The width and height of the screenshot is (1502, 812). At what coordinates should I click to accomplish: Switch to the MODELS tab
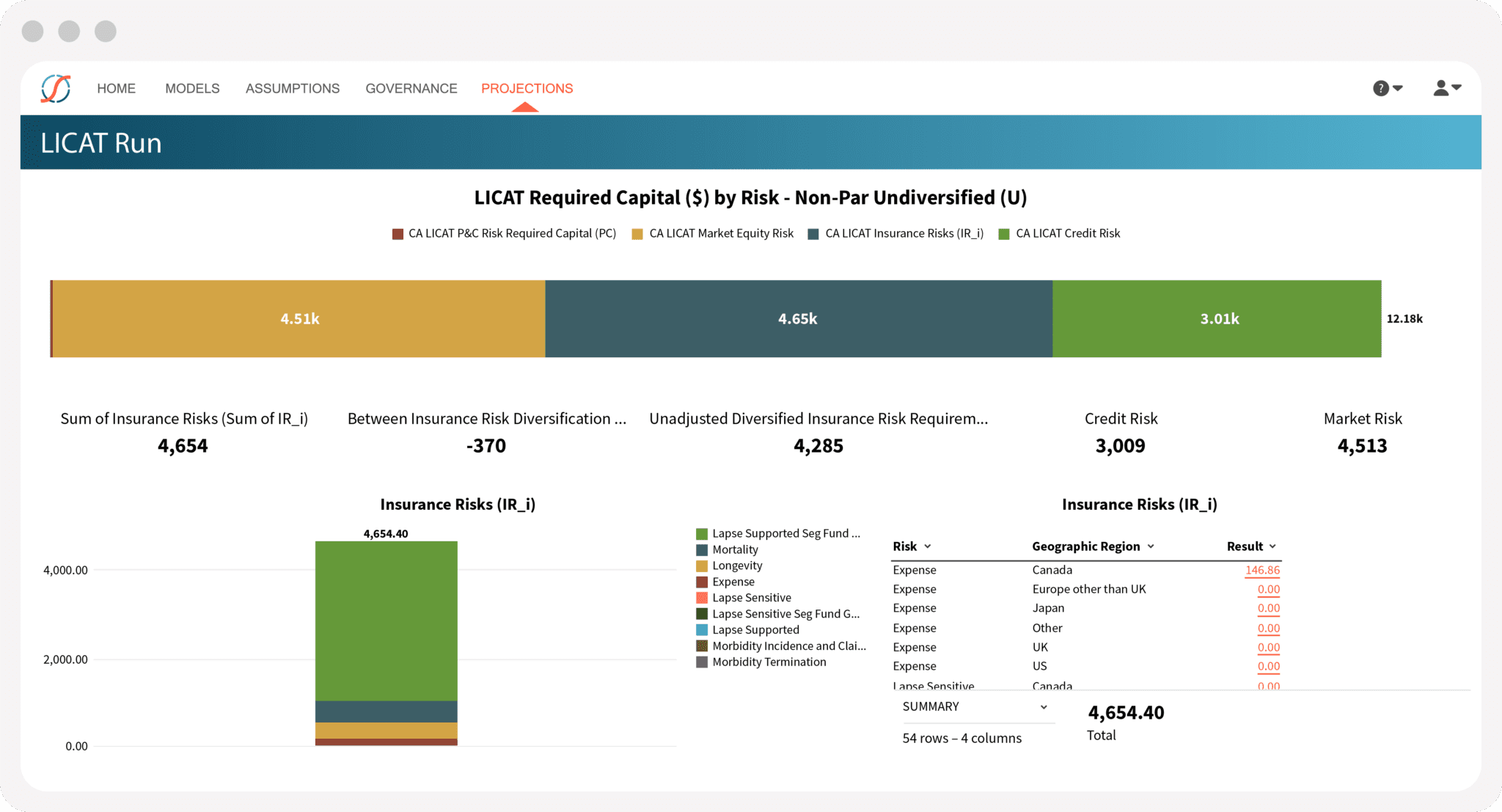tap(192, 88)
